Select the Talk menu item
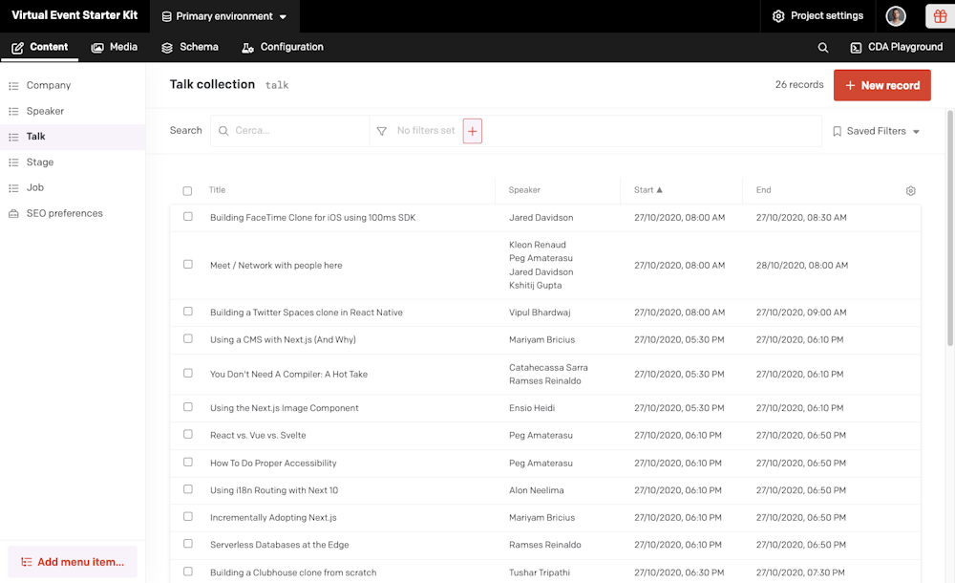This screenshot has height=583, width=955. click(73, 137)
